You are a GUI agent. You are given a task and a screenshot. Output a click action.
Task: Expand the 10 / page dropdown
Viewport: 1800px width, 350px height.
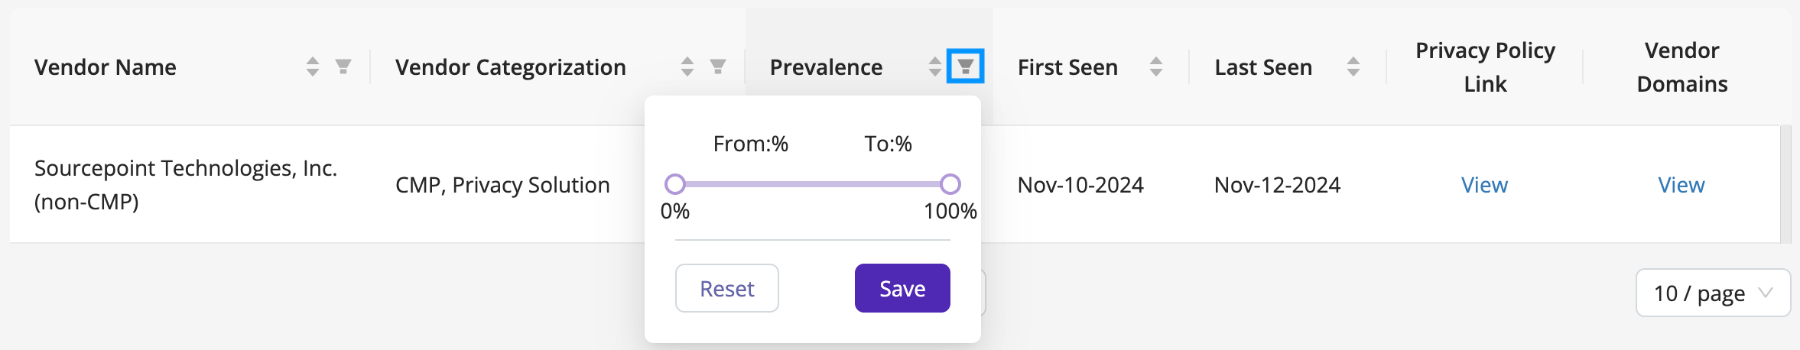point(1713,293)
